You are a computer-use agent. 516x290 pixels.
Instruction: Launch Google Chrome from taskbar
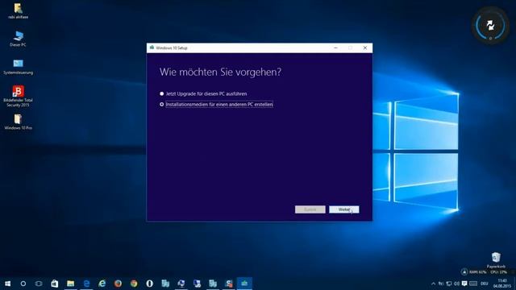[x=134, y=284]
